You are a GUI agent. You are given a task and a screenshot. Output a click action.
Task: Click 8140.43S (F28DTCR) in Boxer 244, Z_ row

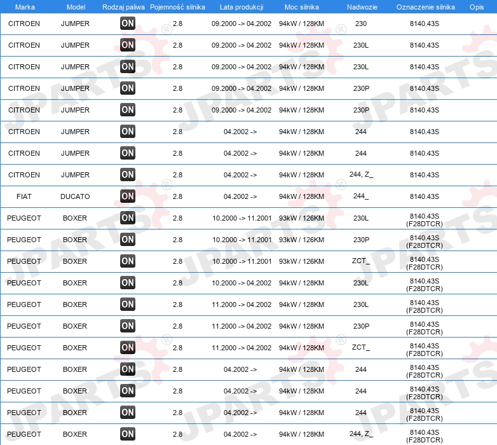click(425, 436)
